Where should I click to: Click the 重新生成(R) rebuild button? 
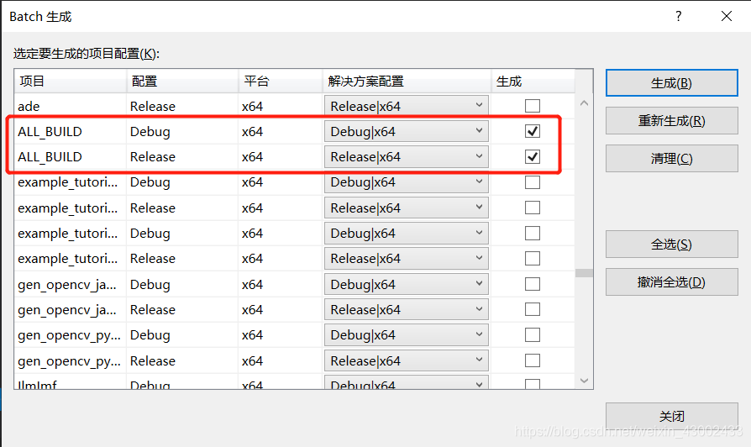coord(671,121)
